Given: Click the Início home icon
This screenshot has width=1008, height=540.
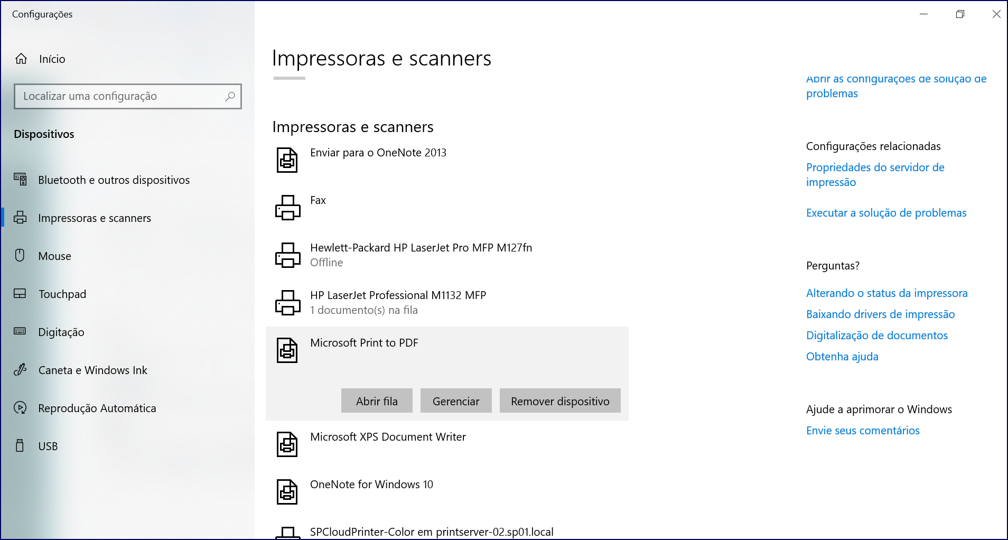Looking at the screenshot, I should click(21, 59).
